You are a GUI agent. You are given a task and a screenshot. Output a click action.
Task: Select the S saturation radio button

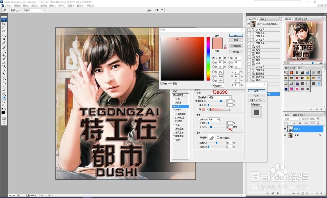tap(213, 62)
